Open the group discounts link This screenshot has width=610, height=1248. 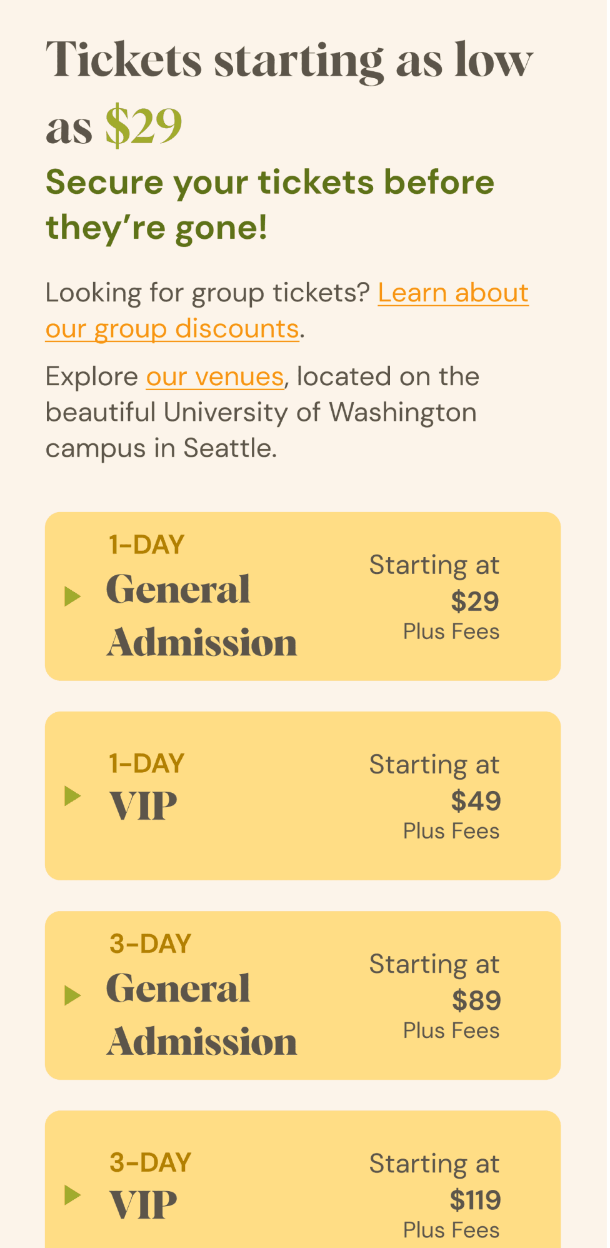tap(287, 311)
